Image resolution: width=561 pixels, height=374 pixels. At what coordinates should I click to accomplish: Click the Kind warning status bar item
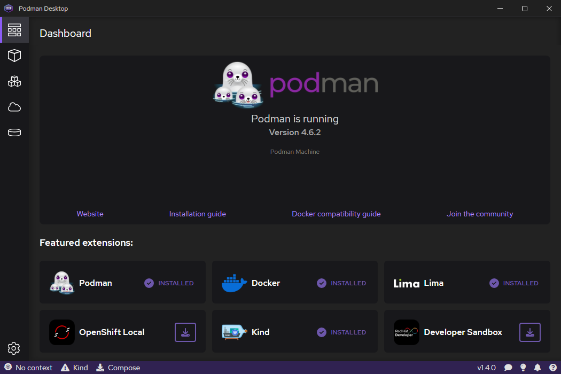(74, 368)
